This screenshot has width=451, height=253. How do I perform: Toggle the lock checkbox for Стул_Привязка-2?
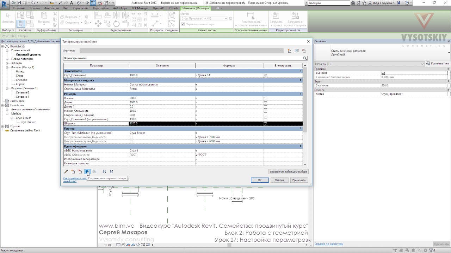coord(265,76)
